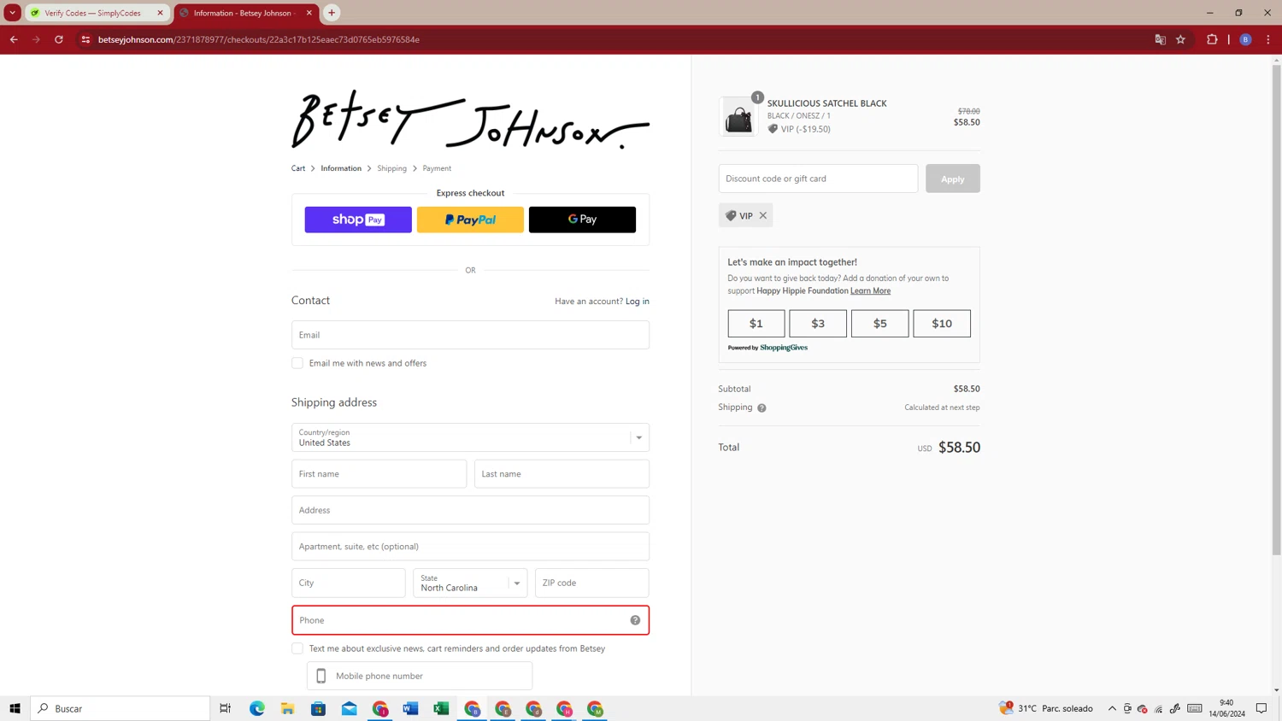Open the extensions puzzle icon

1212,39
